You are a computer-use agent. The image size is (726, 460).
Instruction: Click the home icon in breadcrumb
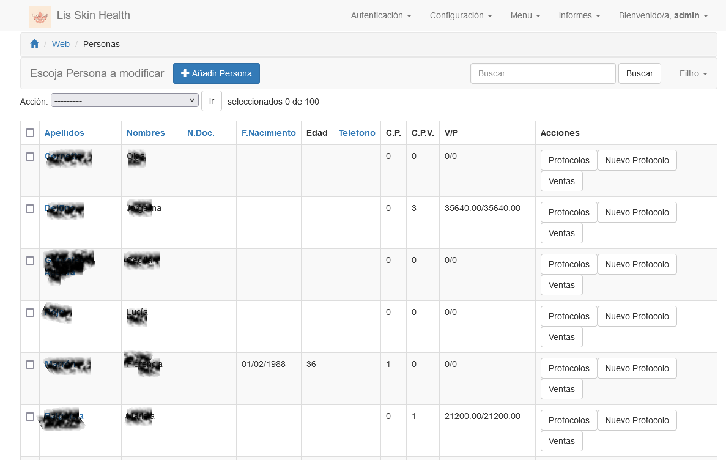click(x=35, y=44)
